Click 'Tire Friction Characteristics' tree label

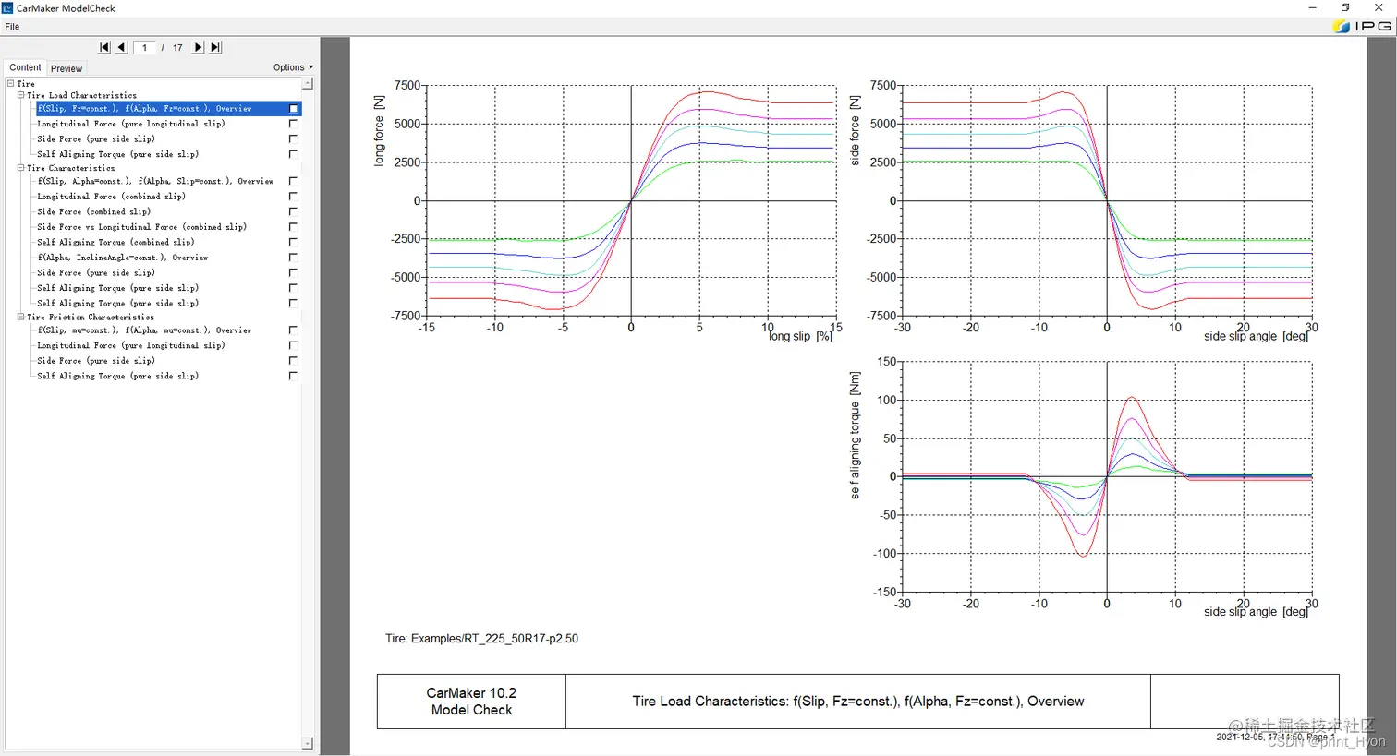tap(91, 317)
